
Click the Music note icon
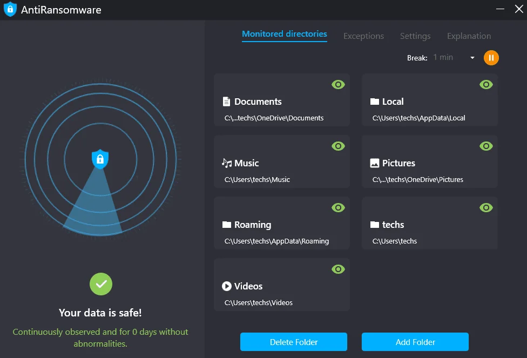click(x=227, y=163)
